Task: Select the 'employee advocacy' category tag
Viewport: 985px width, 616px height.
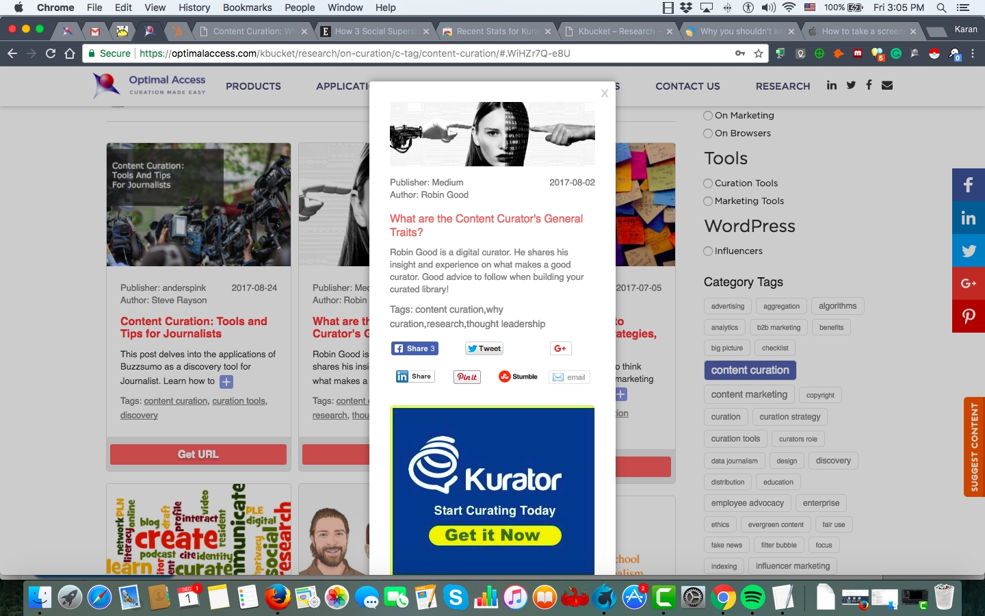Action: tap(748, 503)
